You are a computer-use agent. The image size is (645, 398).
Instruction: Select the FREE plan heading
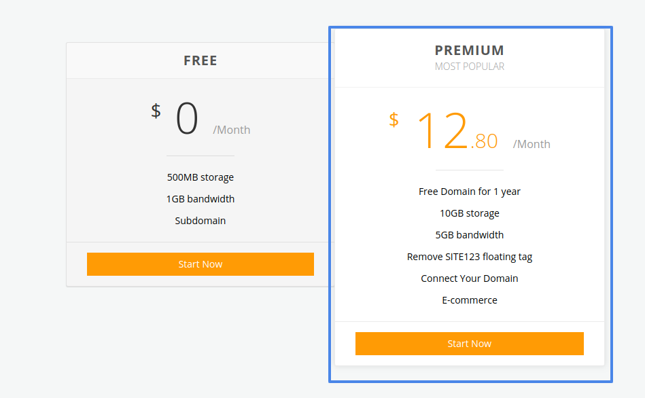click(x=201, y=60)
